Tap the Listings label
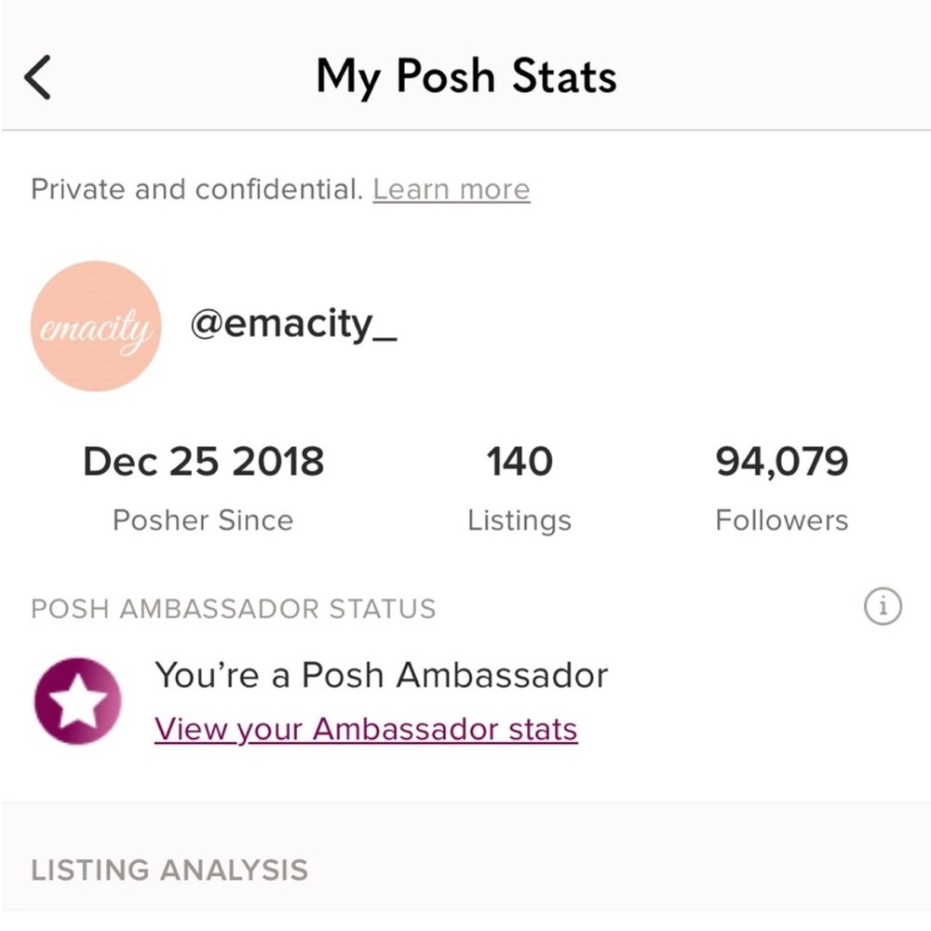Image resolution: width=931 pixels, height=931 pixels. [x=519, y=521]
